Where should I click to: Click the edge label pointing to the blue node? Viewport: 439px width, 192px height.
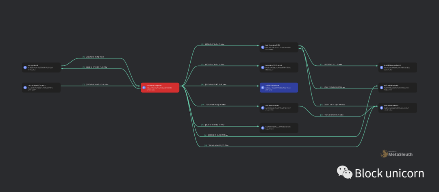tap(214, 84)
